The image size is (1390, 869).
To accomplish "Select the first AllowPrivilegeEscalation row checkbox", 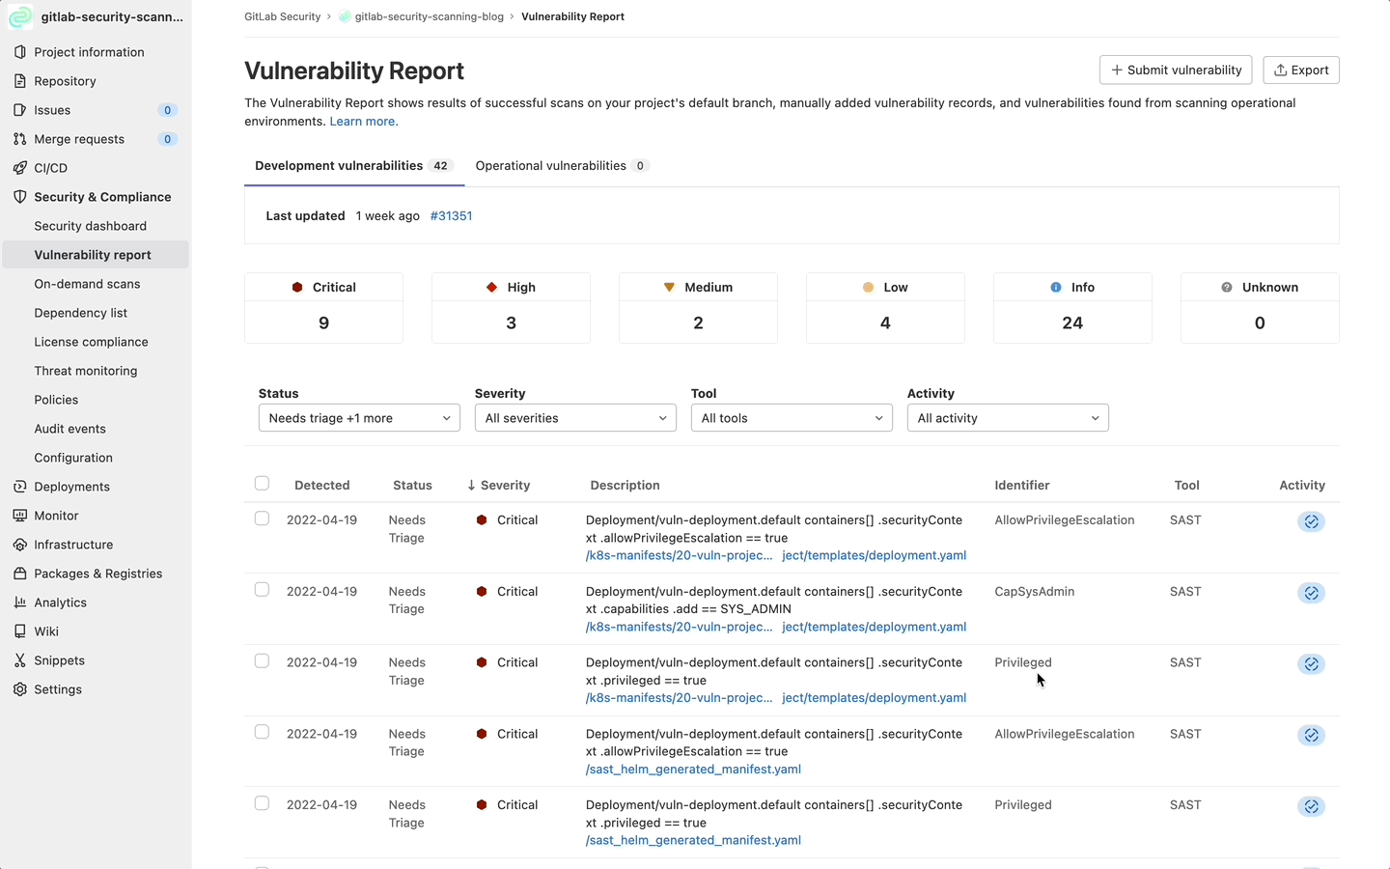I will 262,519.
